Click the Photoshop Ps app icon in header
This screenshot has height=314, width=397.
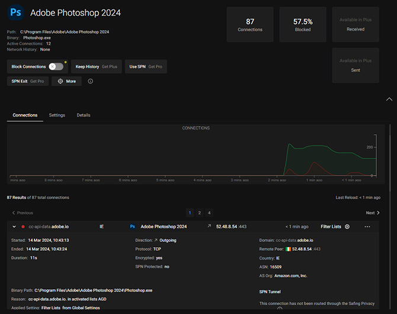pyautogui.click(x=15, y=12)
